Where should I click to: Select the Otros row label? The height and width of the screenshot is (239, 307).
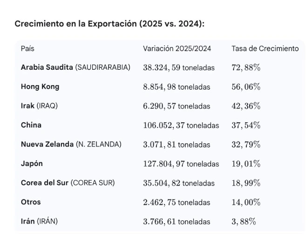click(x=31, y=202)
